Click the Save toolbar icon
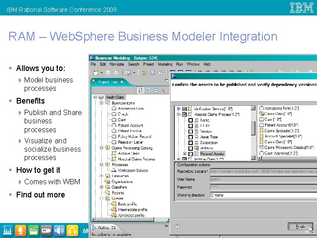The height and width of the screenshot is (238, 317). 108,73
